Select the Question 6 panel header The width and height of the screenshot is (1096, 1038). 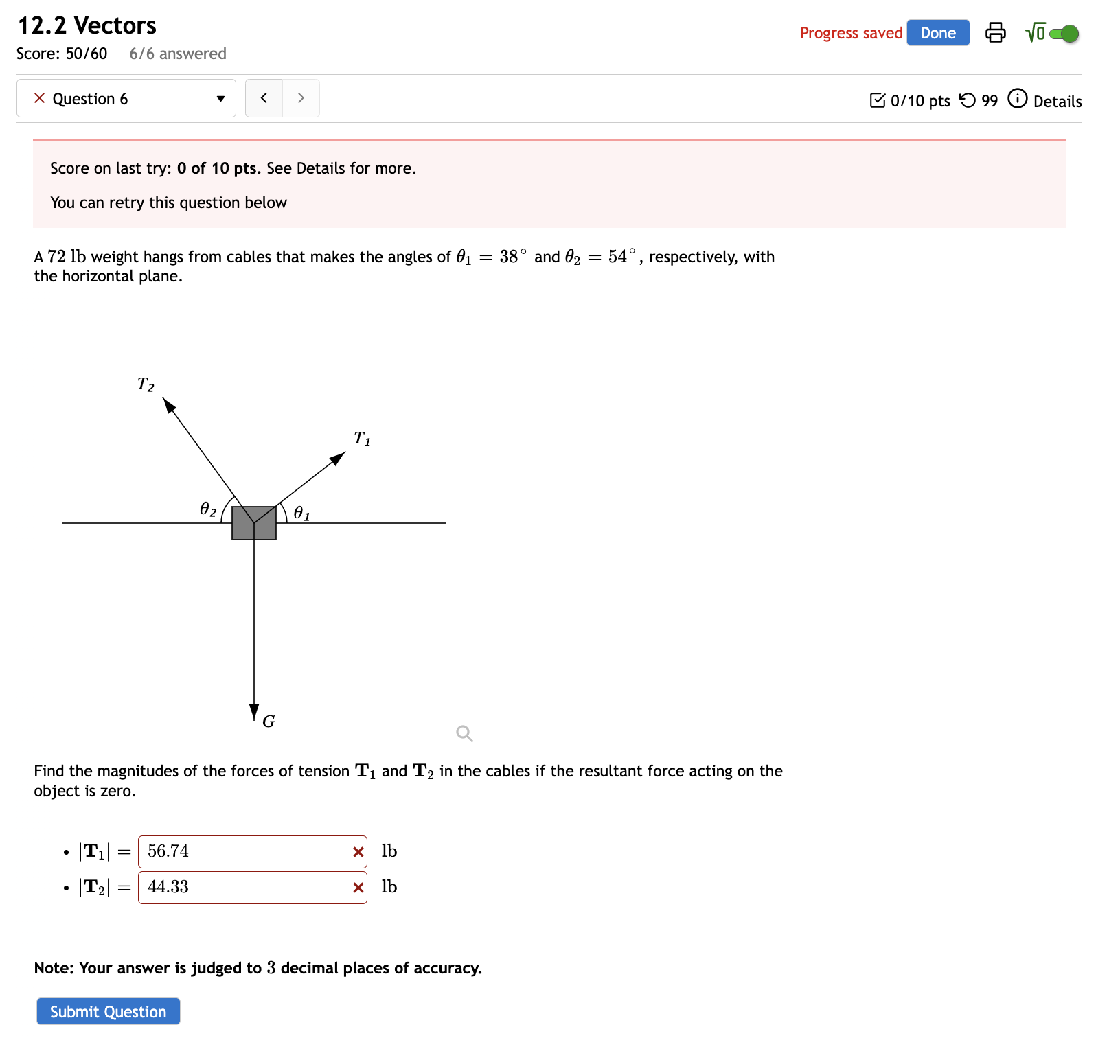point(126,98)
